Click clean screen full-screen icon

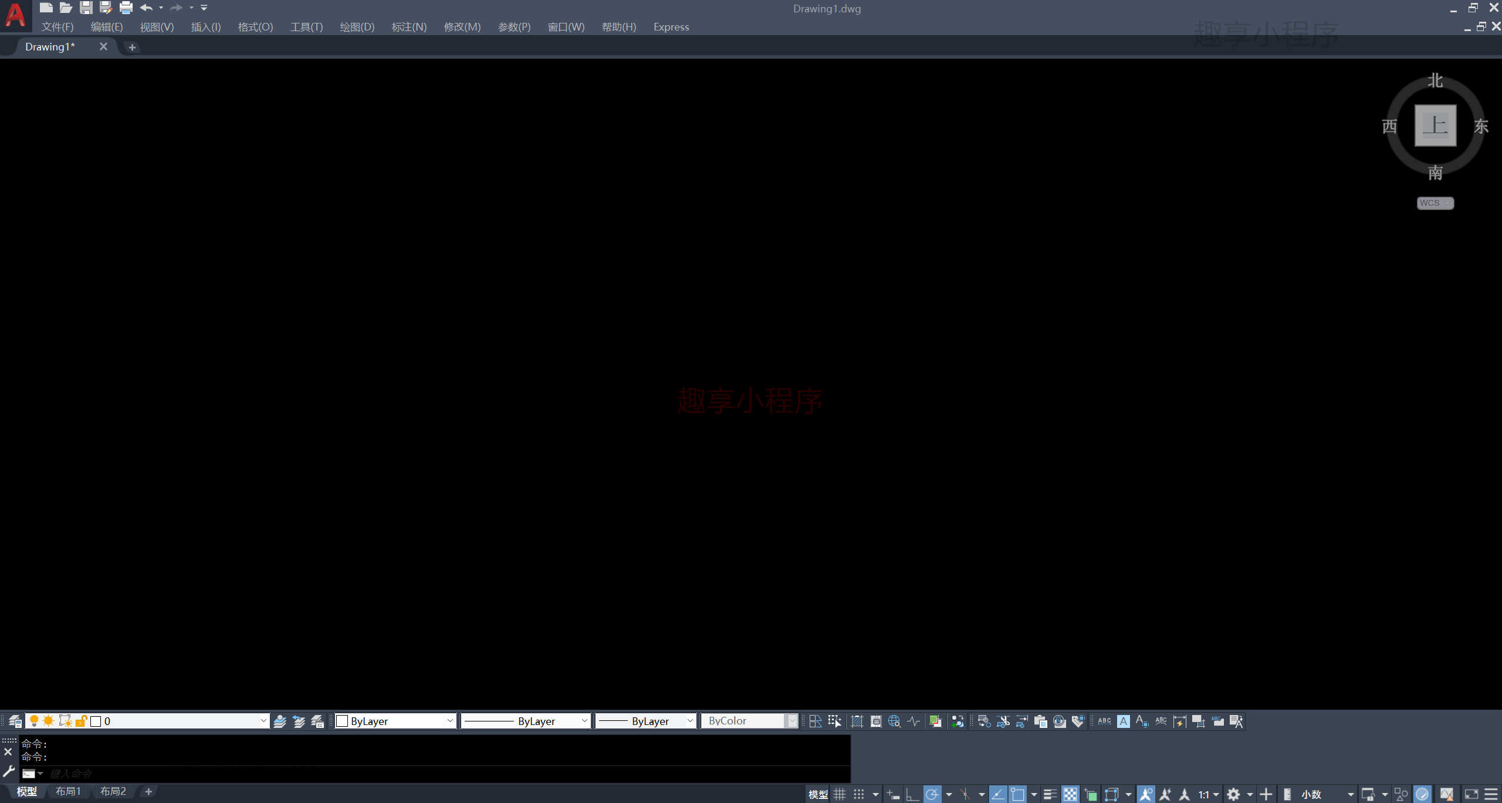tap(1471, 794)
